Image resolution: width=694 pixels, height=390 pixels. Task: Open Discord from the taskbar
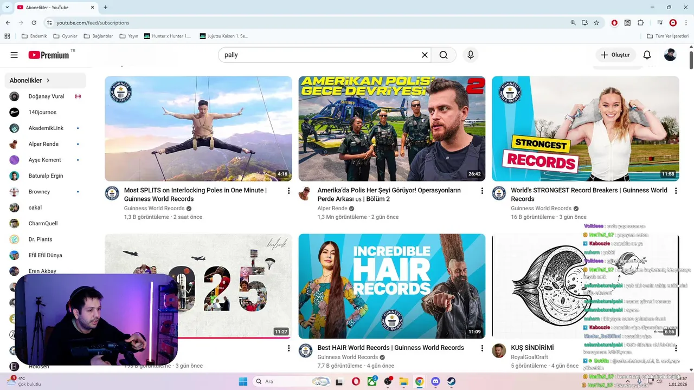pyautogui.click(x=435, y=381)
